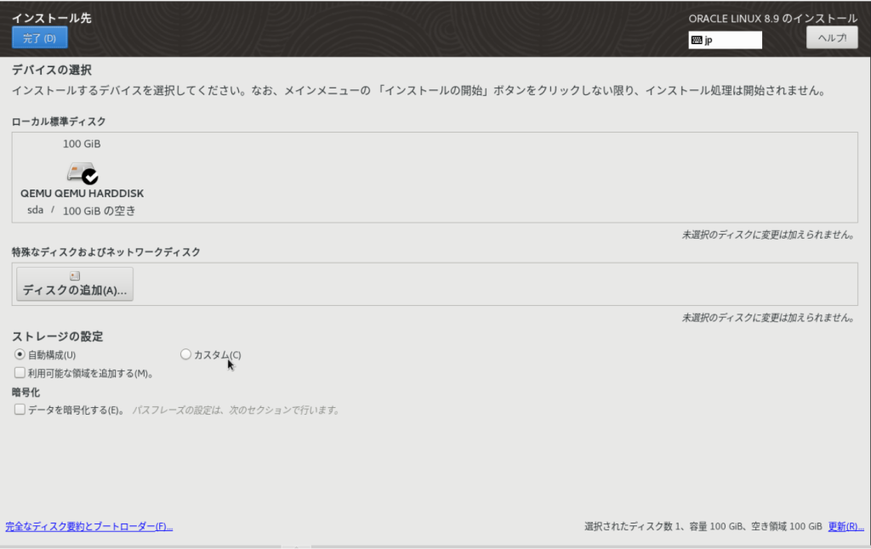871x549 pixels.
Task: Select the 自動構成(U) radio button
Action: [19, 354]
